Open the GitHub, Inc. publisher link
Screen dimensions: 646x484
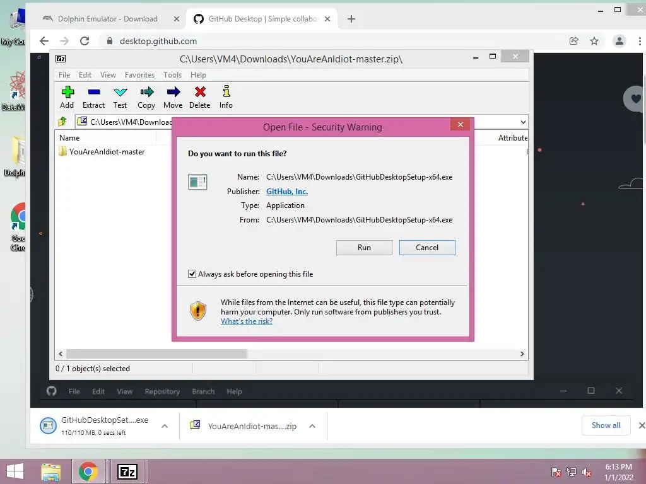[287, 192]
